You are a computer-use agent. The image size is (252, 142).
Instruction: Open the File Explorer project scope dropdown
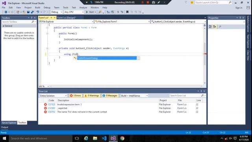66,22
